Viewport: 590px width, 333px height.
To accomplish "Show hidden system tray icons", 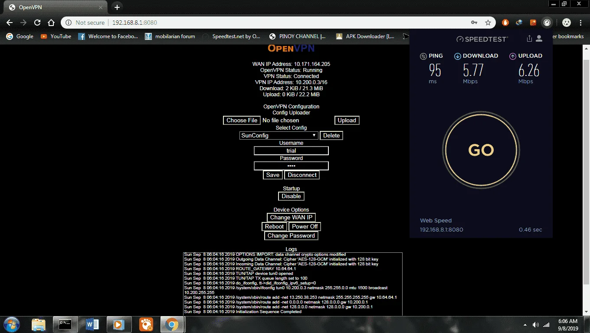I will coord(525,325).
